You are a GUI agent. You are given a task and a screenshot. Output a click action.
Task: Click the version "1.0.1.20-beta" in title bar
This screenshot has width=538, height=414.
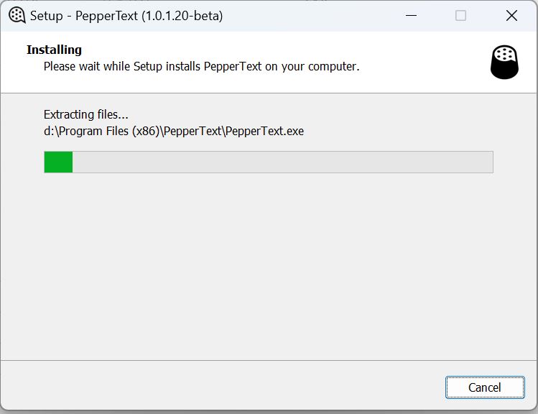(x=182, y=16)
